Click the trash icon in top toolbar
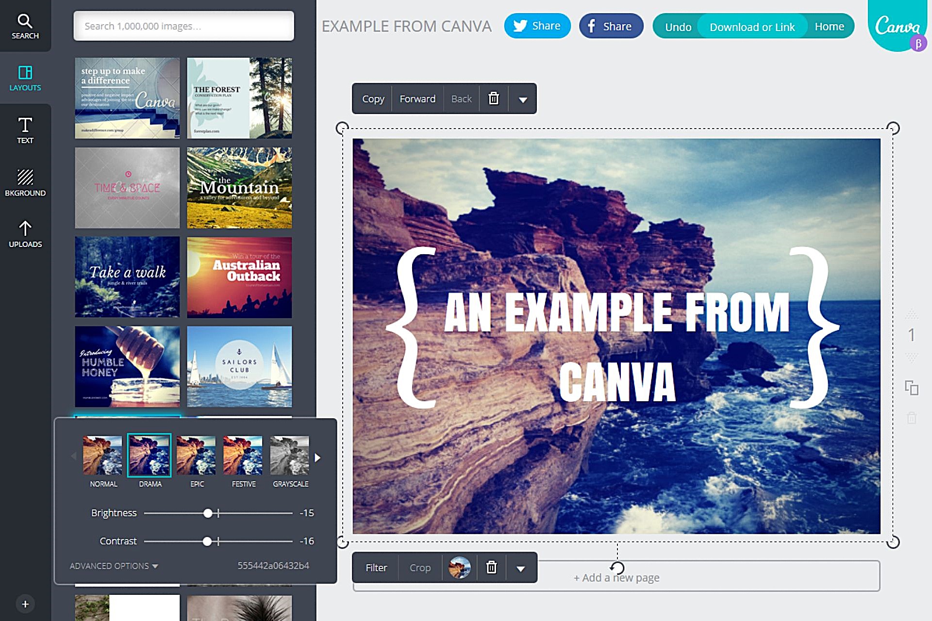The image size is (932, 621). (493, 98)
